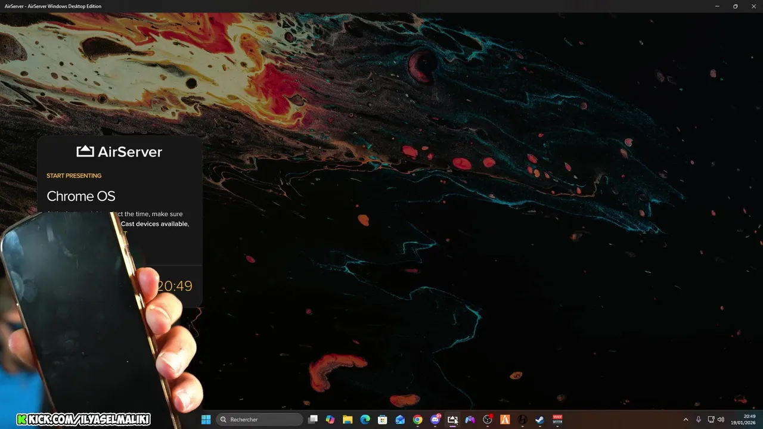This screenshot has width=763, height=429.
Task: Open the orange A app in taskbar
Action: [x=505, y=419]
